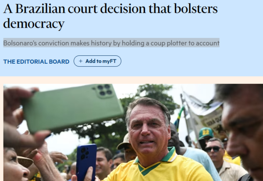Click the Add to myFT button
Screen dimensions: 263x181
coord(97,61)
